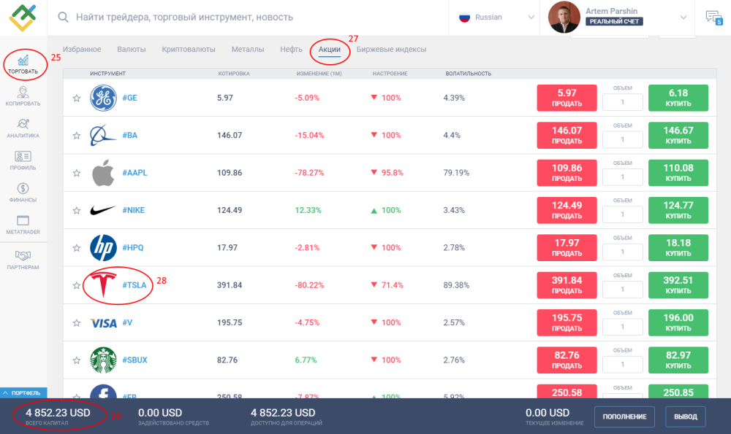Screen dimensions: 731x434
Task: Open the #NIKE instrument link
Action: pyautogui.click(x=133, y=210)
